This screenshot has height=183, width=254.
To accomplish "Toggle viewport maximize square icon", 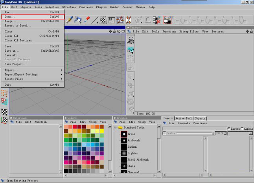I will coord(123,31).
